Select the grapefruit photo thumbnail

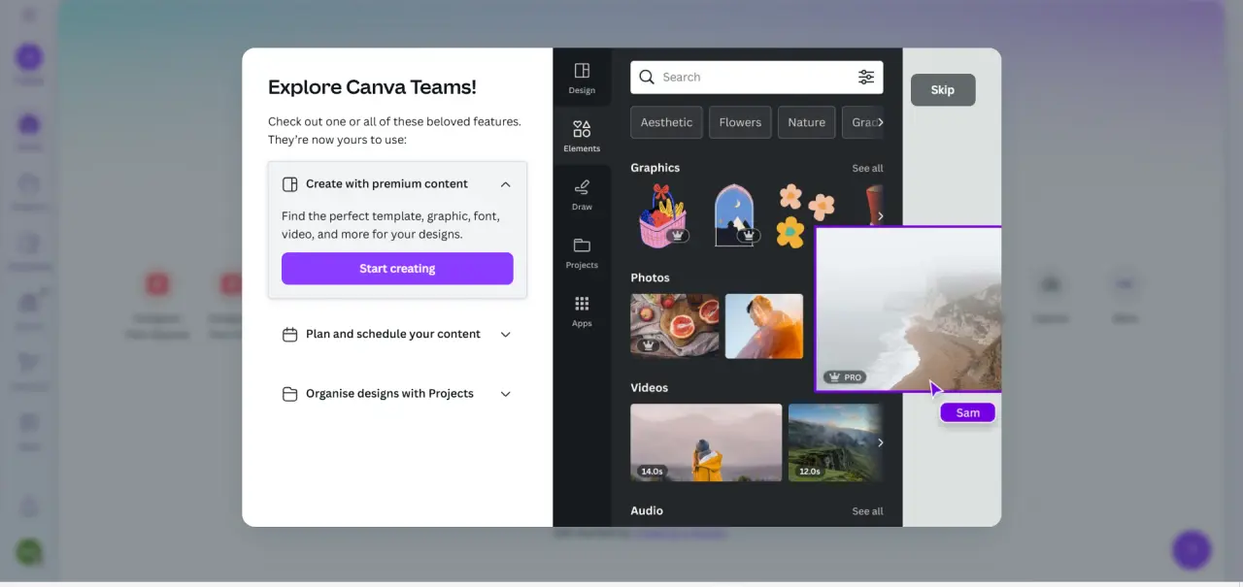(675, 326)
